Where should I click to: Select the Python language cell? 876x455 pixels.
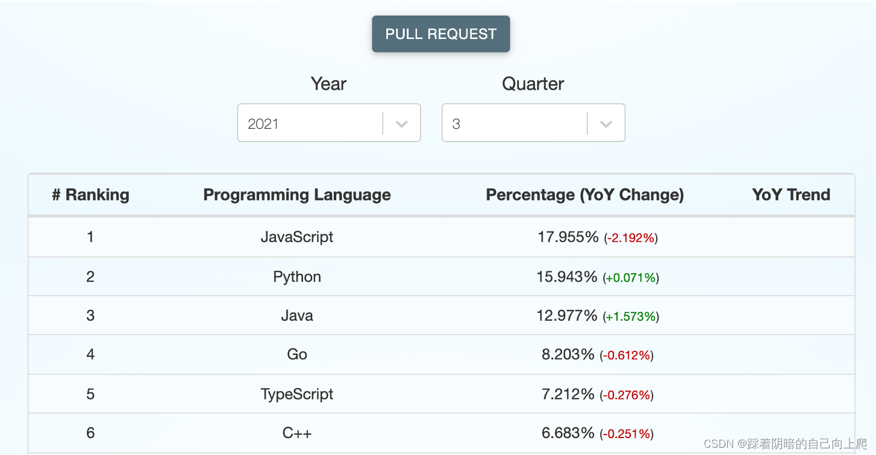click(x=297, y=277)
